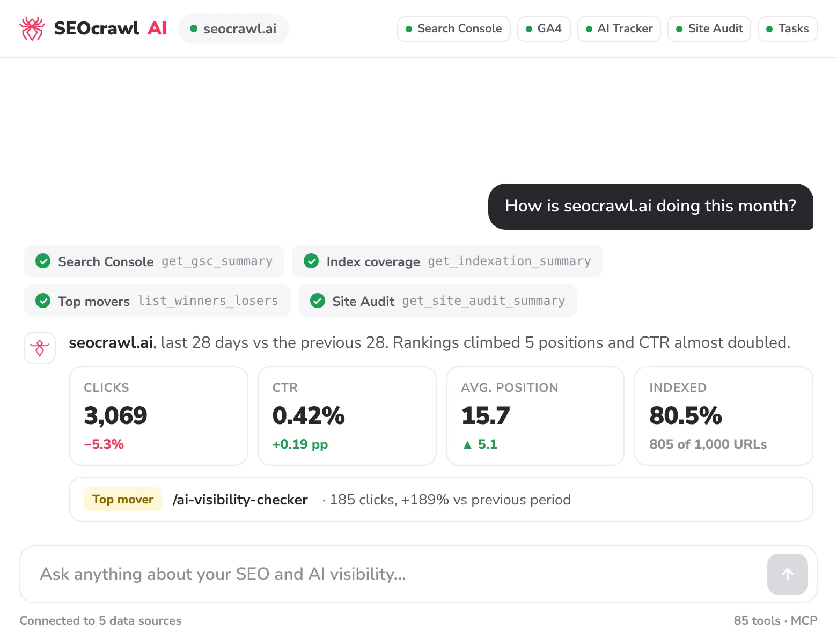The image size is (837, 644).
Task: Click the green dot on the Tasks tab
Action: pos(769,29)
